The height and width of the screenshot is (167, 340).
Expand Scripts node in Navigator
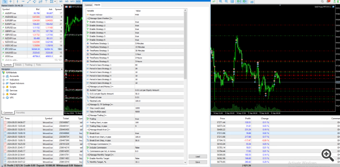(x=4, y=87)
